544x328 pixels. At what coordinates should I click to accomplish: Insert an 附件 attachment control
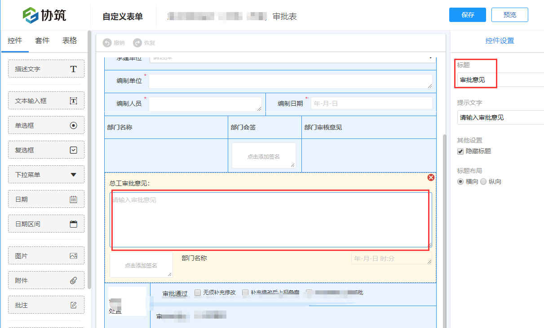[x=46, y=280]
